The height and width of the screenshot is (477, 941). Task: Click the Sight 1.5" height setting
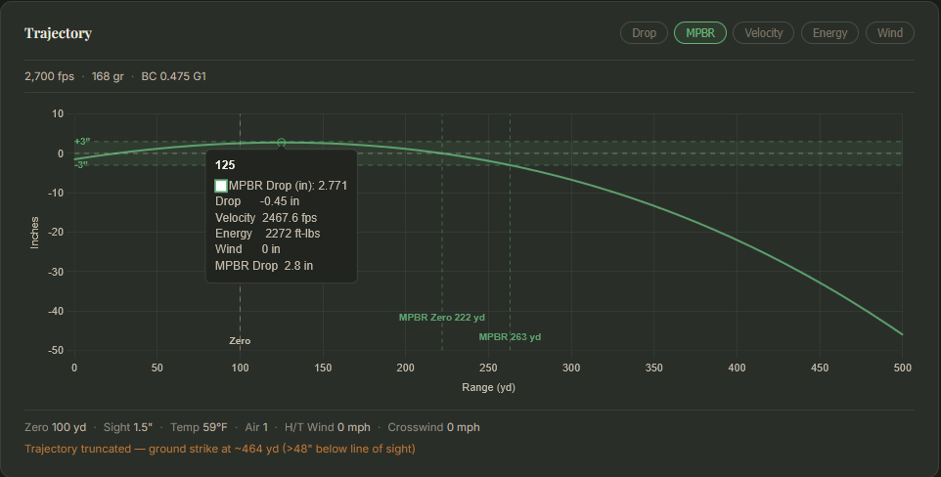coord(128,427)
